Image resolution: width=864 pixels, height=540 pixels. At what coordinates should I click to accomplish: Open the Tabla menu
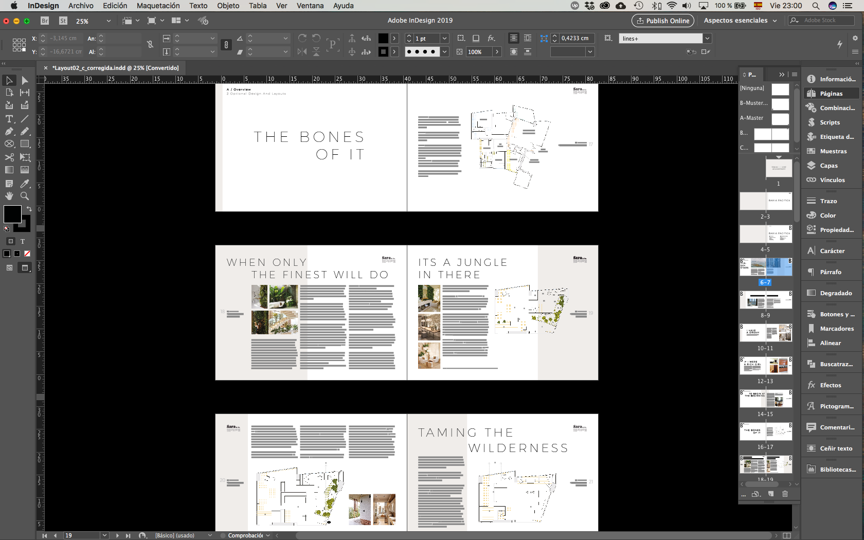click(258, 6)
